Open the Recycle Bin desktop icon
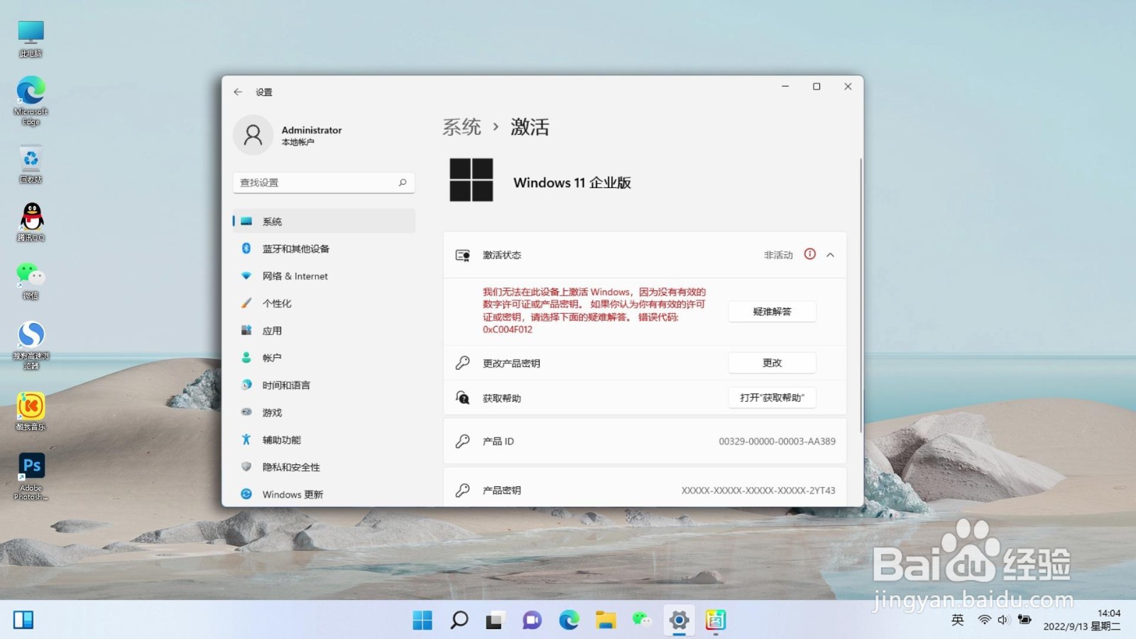1136x639 pixels. click(x=31, y=164)
